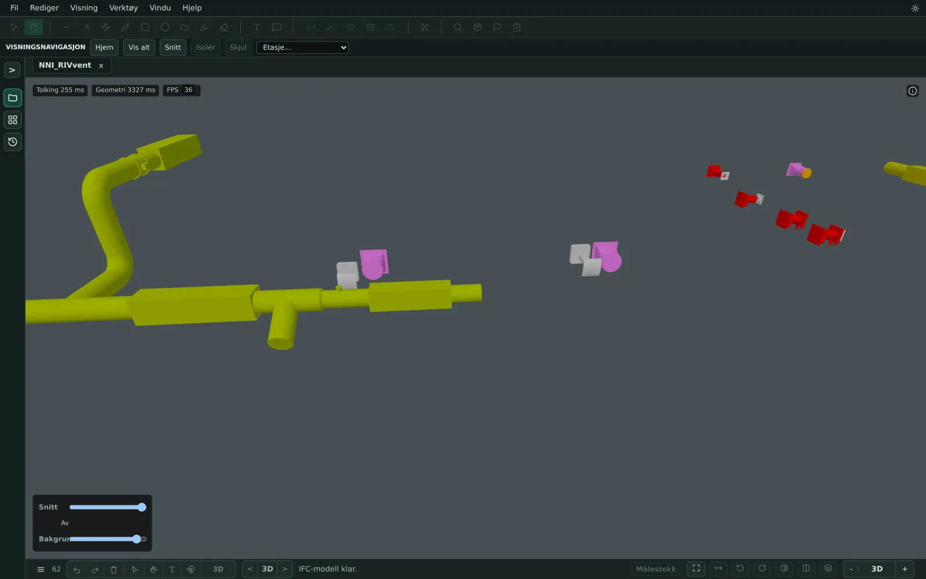Screen dimensions: 926x579
Task: Click the fit-to-screen icon
Action: [696, 569]
